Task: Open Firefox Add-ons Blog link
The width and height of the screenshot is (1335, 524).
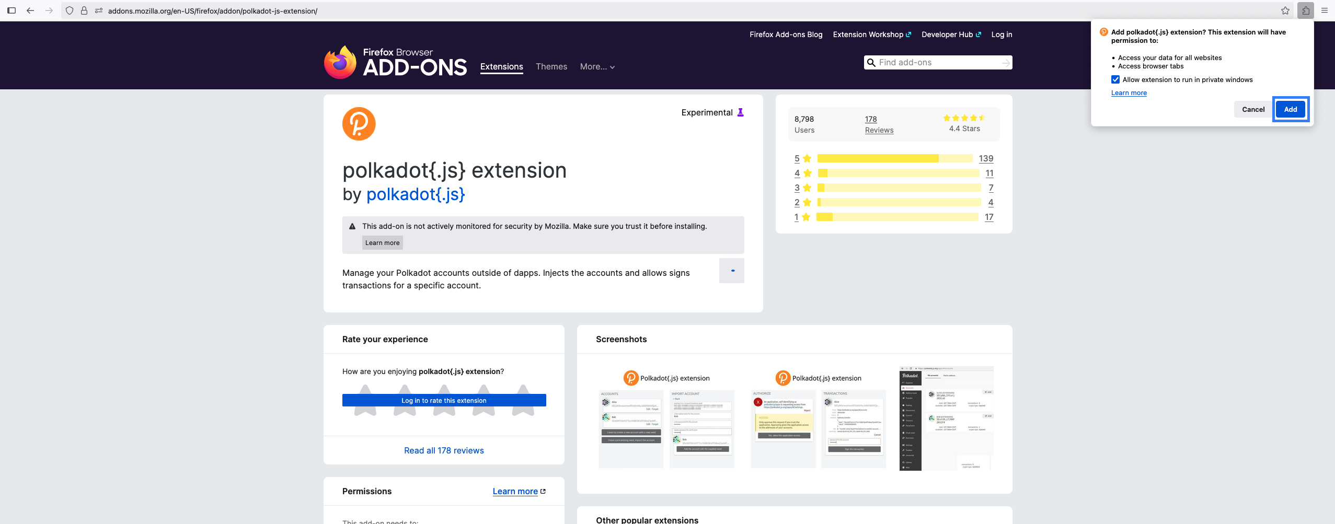Action: (x=786, y=34)
